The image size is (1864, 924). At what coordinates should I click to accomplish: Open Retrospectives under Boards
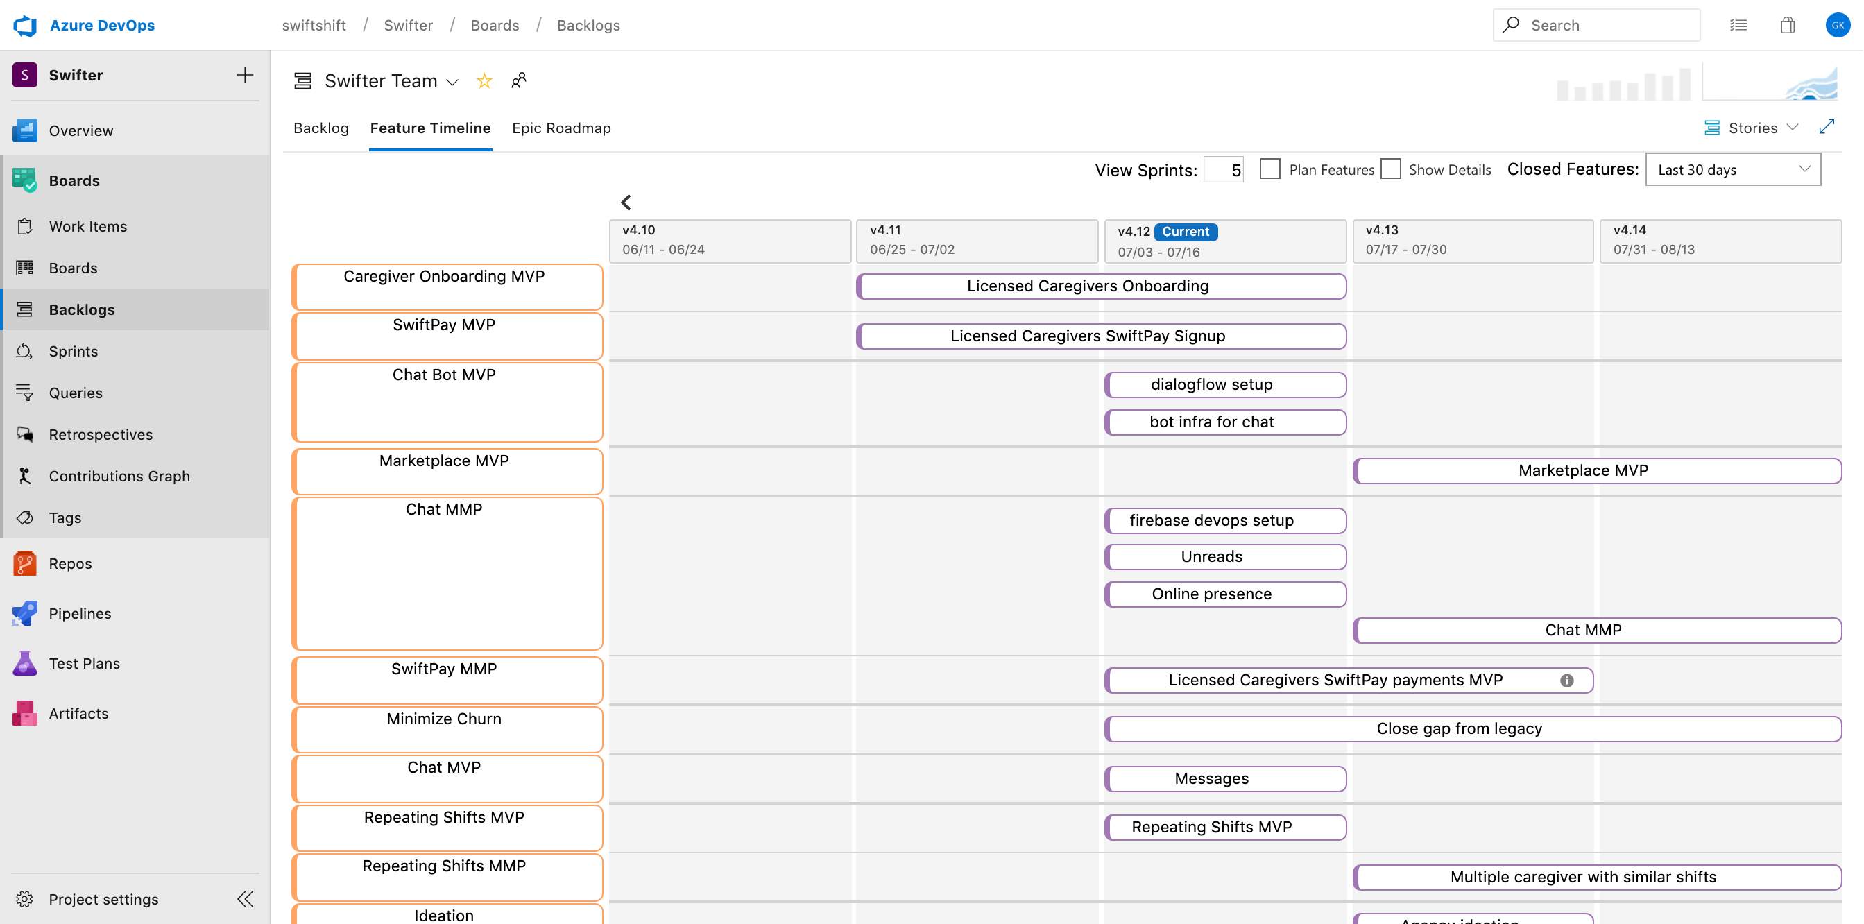tap(101, 434)
